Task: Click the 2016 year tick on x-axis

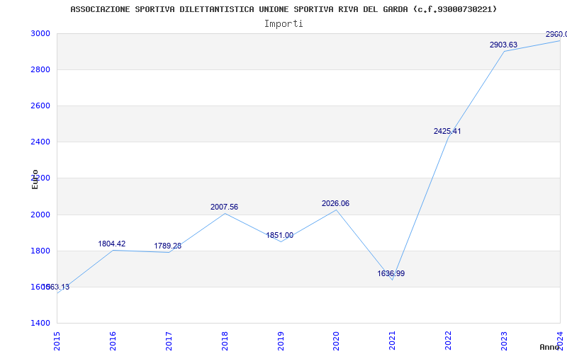Action: pyautogui.click(x=113, y=340)
